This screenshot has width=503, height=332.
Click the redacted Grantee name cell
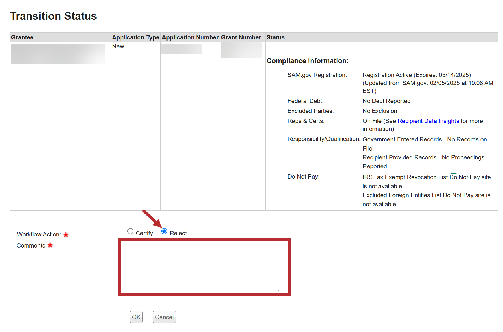(58, 54)
